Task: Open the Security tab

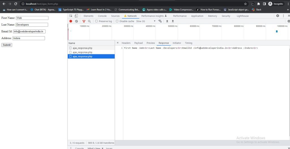Action: pyautogui.click(x=226, y=16)
